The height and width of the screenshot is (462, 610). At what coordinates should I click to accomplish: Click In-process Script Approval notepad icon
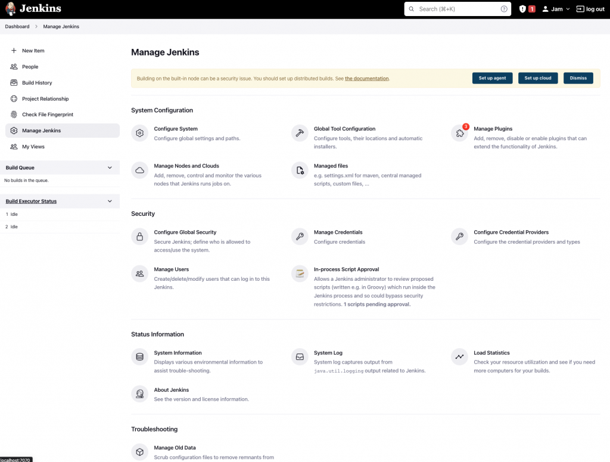click(300, 274)
